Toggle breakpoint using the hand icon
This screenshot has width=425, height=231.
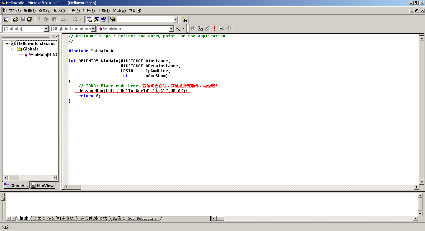click(x=229, y=29)
